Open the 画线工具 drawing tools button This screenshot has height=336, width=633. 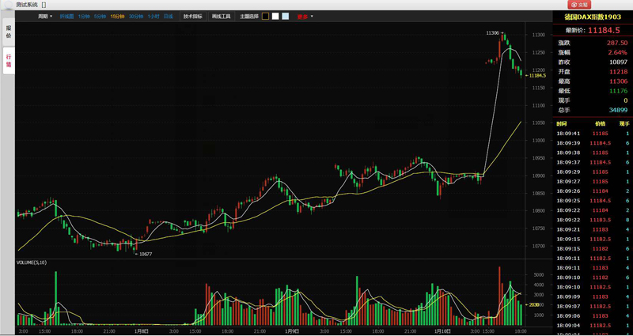pos(222,17)
